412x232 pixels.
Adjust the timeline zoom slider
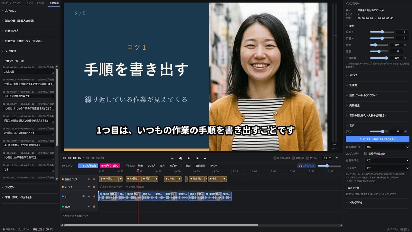[x=329, y=166]
